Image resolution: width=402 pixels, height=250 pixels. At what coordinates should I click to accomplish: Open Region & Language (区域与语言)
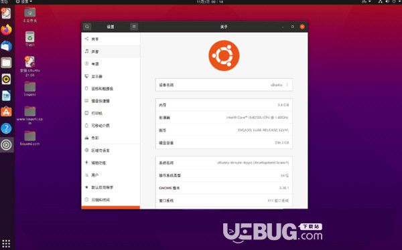[x=111, y=150]
